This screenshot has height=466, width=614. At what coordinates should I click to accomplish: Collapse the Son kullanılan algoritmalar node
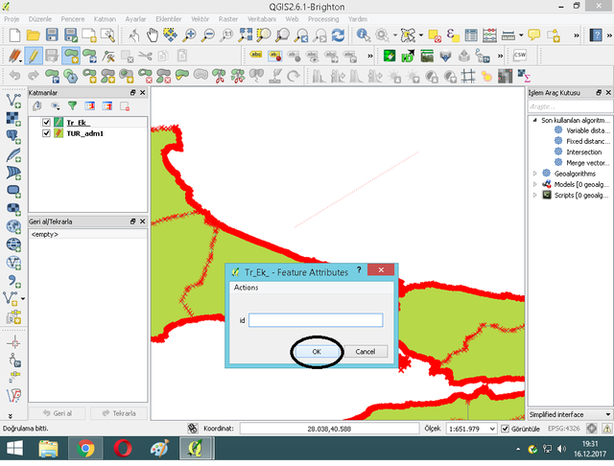click(x=534, y=120)
